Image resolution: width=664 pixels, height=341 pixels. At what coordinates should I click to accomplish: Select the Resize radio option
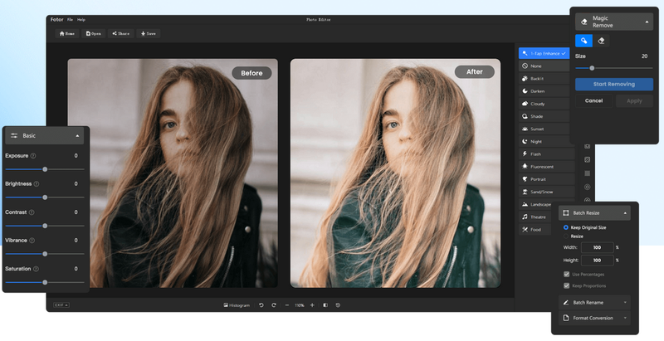point(566,236)
